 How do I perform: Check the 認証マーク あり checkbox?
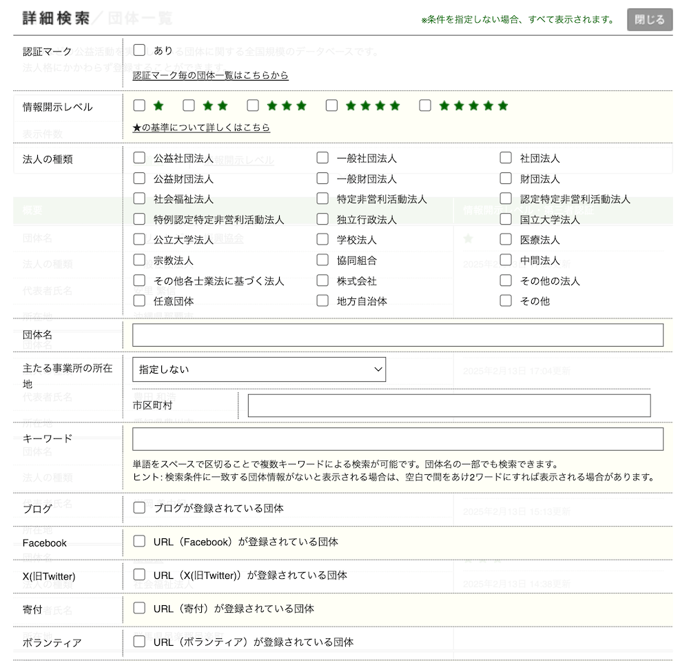(x=139, y=50)
